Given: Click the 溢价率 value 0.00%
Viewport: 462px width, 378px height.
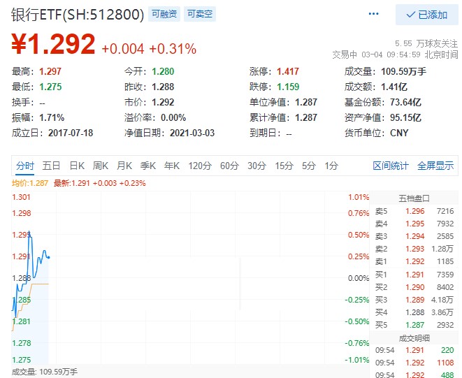Looking at the screenshot, I should (173, 117).
